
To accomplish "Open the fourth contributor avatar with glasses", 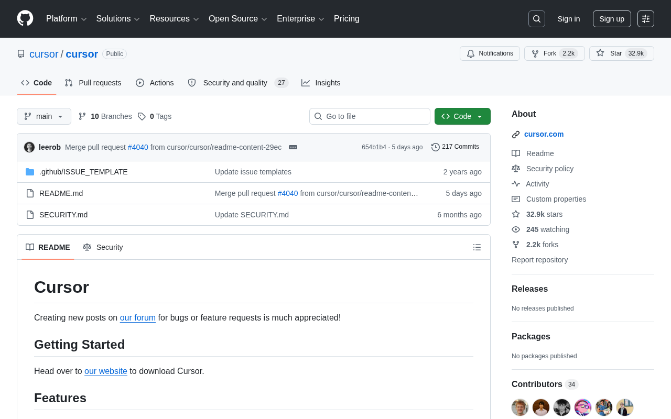I will 583,407.
